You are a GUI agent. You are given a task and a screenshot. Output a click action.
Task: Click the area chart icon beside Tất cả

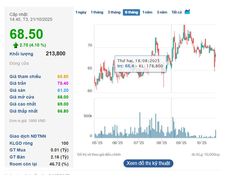[187, 12]
